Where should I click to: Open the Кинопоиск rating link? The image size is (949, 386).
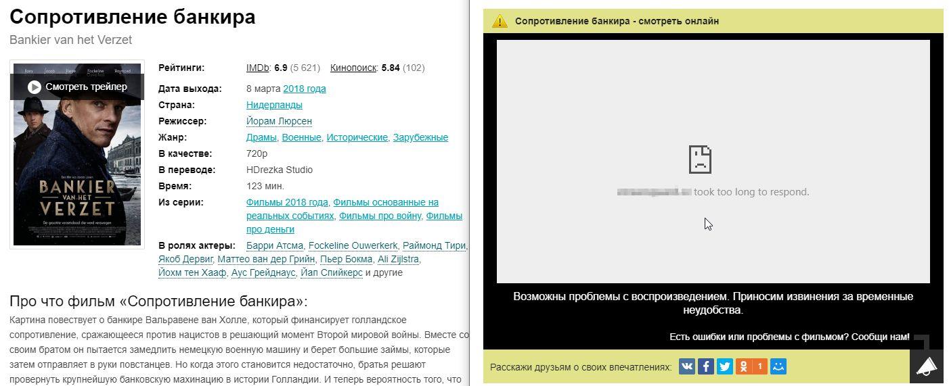[x=353, y=68]
